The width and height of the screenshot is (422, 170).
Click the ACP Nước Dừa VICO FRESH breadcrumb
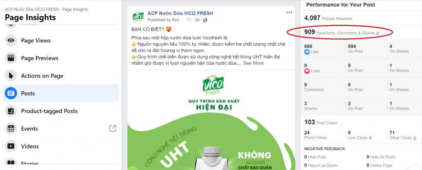[x=31, y=9]
